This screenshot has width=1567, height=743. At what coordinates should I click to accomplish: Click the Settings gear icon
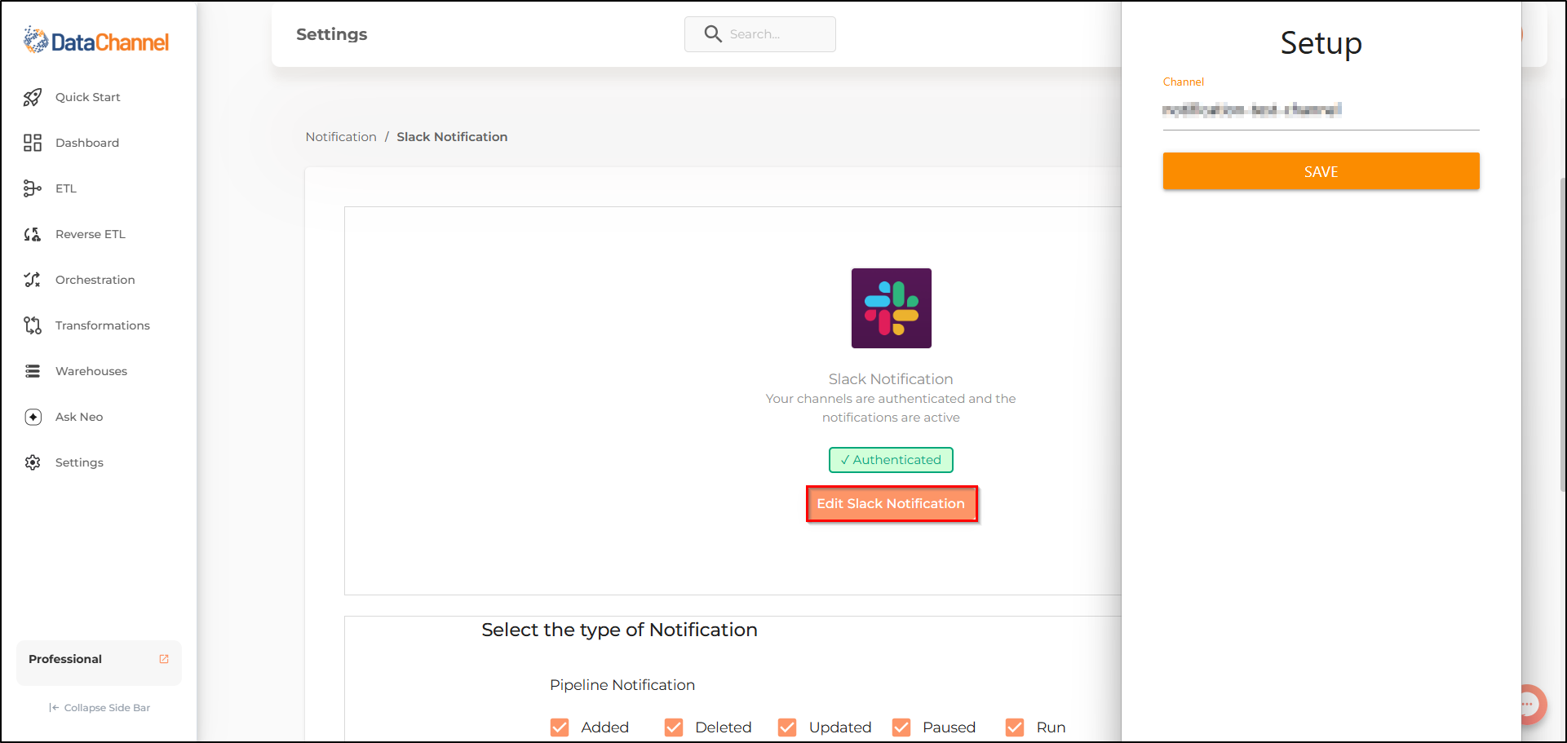pyautogui.click(x=33, y=462)
